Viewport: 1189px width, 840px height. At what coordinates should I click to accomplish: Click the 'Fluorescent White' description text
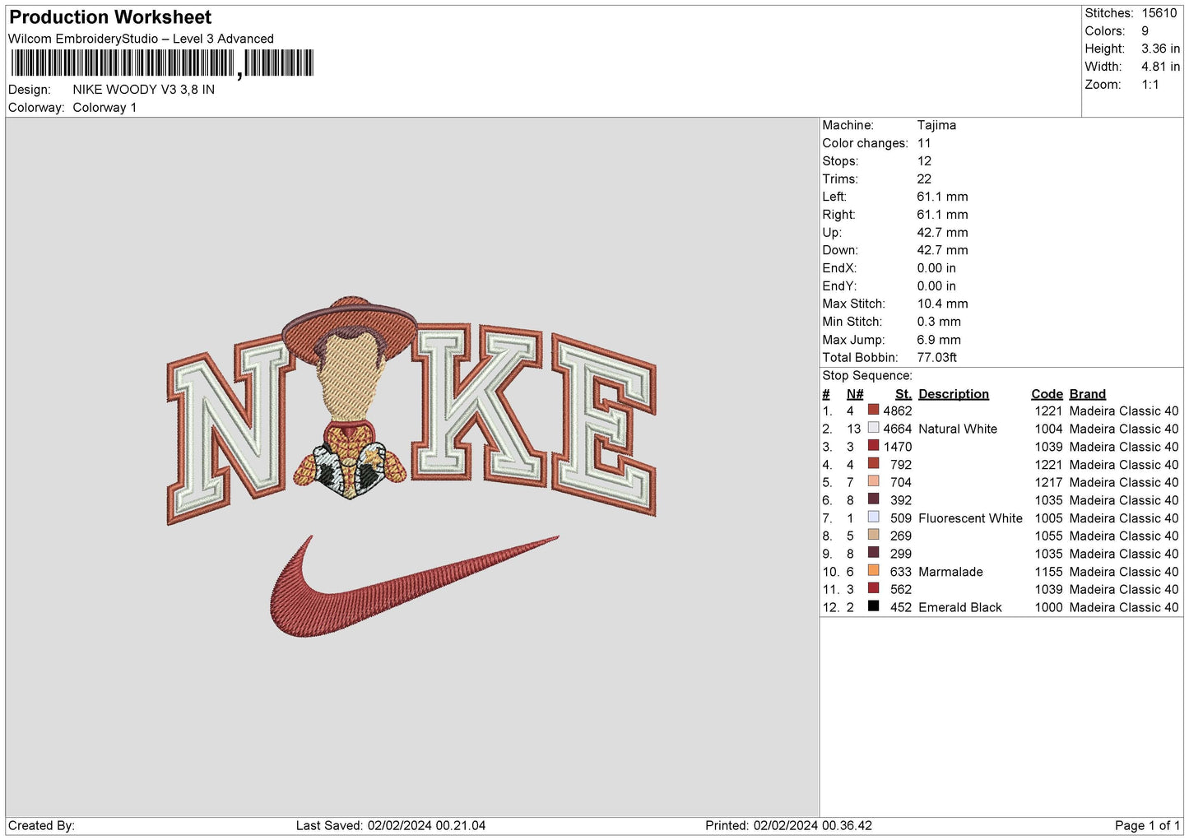(970, 518)
